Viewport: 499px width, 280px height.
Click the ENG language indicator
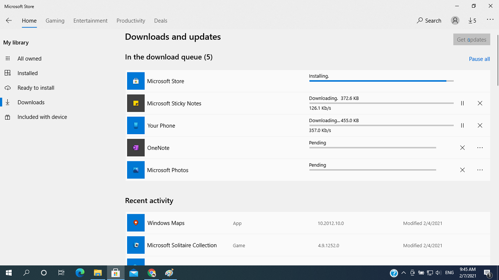pos(449,273)
